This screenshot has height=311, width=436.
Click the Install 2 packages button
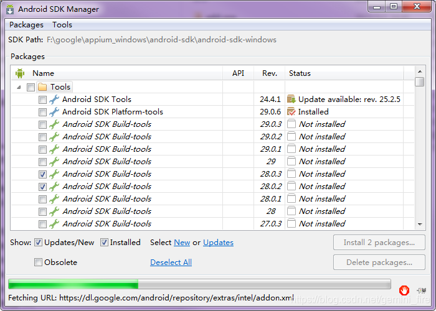click(x=379, y=243)
